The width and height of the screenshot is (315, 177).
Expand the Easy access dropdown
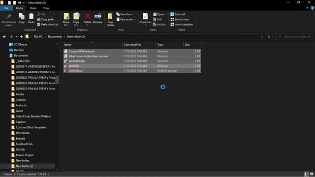tap(126, 19)
